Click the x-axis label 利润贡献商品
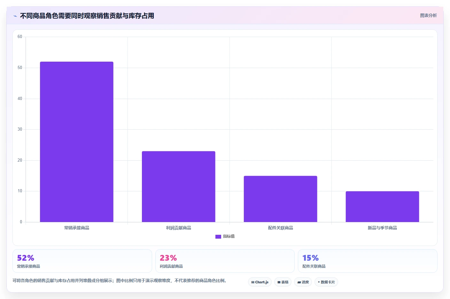This screenshot has width=450, height=299. (x=179, y=228)
